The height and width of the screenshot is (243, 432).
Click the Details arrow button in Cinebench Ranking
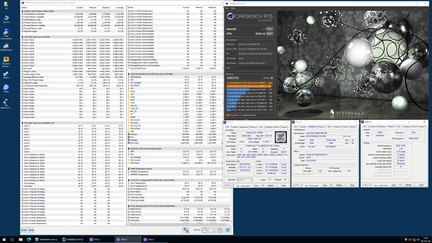[x=272, y=78]
